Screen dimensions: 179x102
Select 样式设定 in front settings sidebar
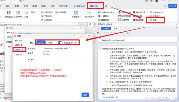[19, 41]
